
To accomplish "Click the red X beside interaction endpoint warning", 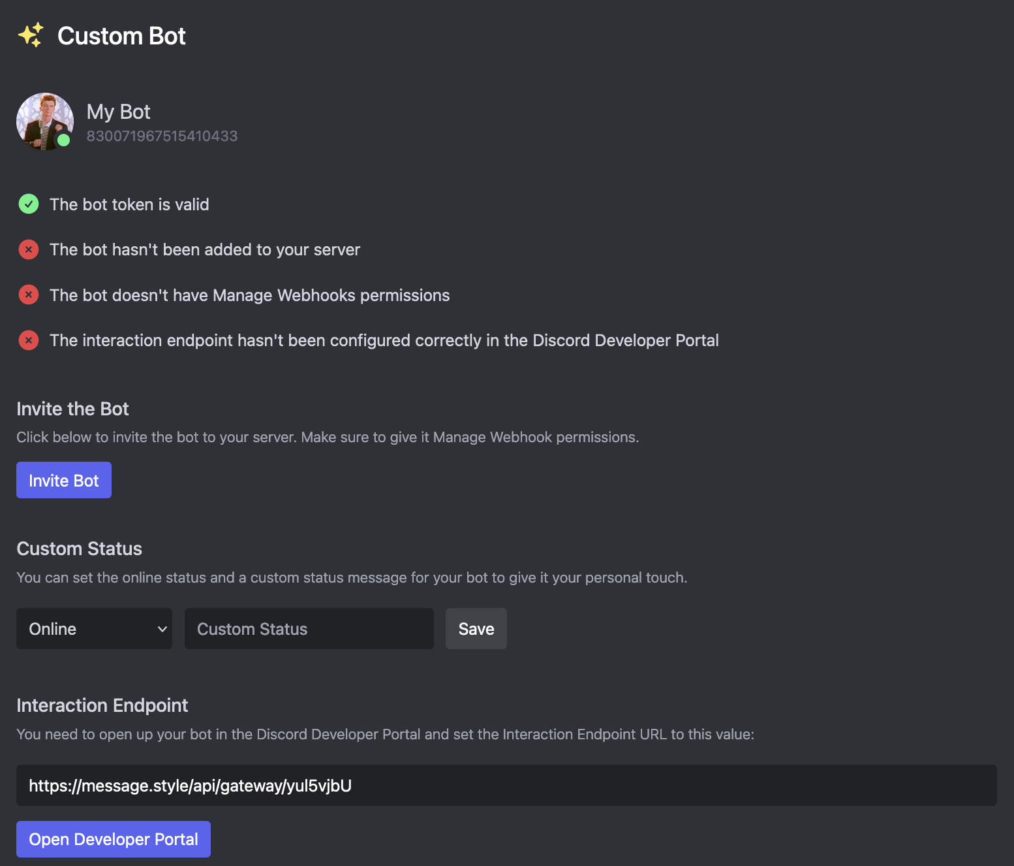I will click(28, 340).
